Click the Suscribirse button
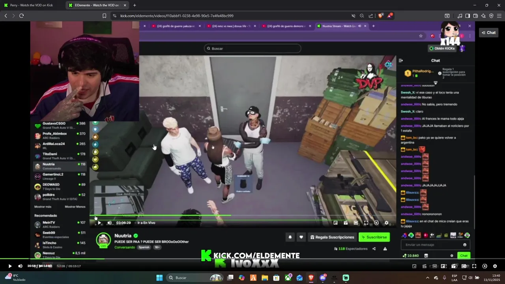Screen dimensions: 505x284 pyautogui.click(x=374, y=237)
